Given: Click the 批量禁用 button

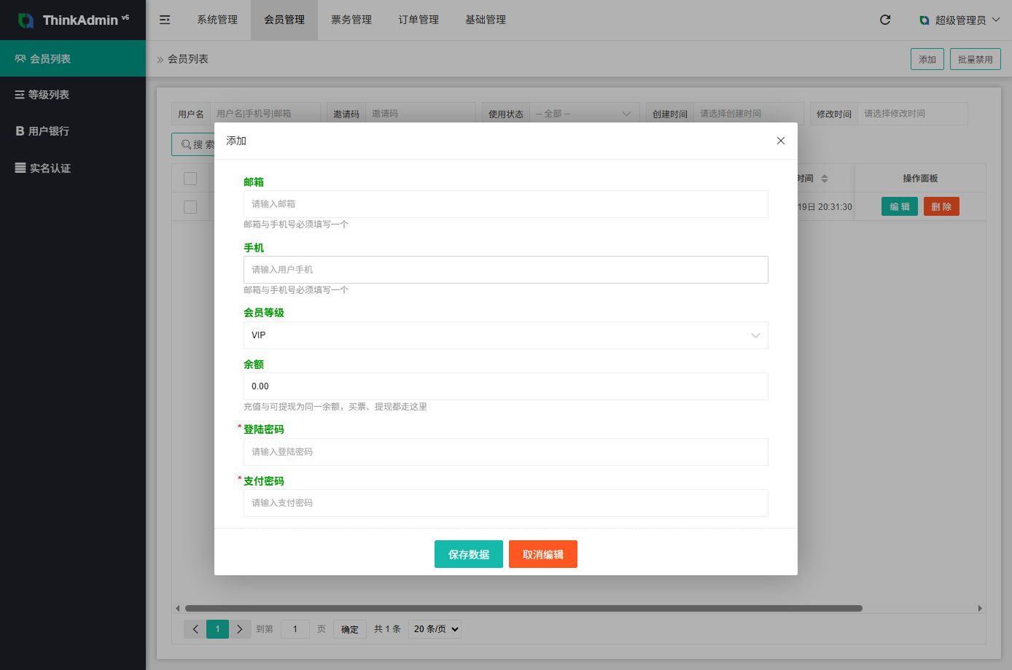Looking at the screenshot, I should pos(976,59).
